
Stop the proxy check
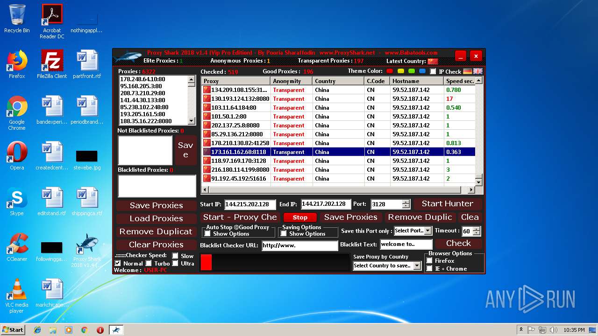tap(300, 217)
